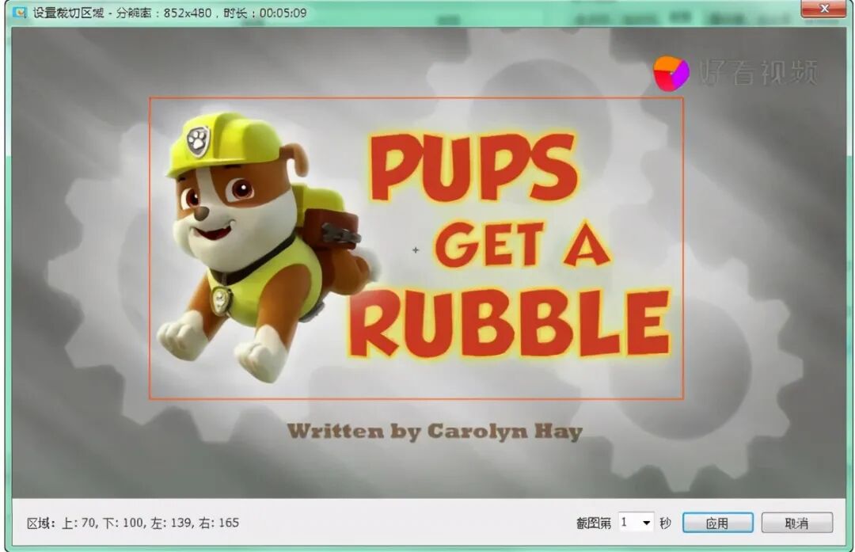
Task: Click the crosshair center of crop rectangle
Action: click(416, 249)
